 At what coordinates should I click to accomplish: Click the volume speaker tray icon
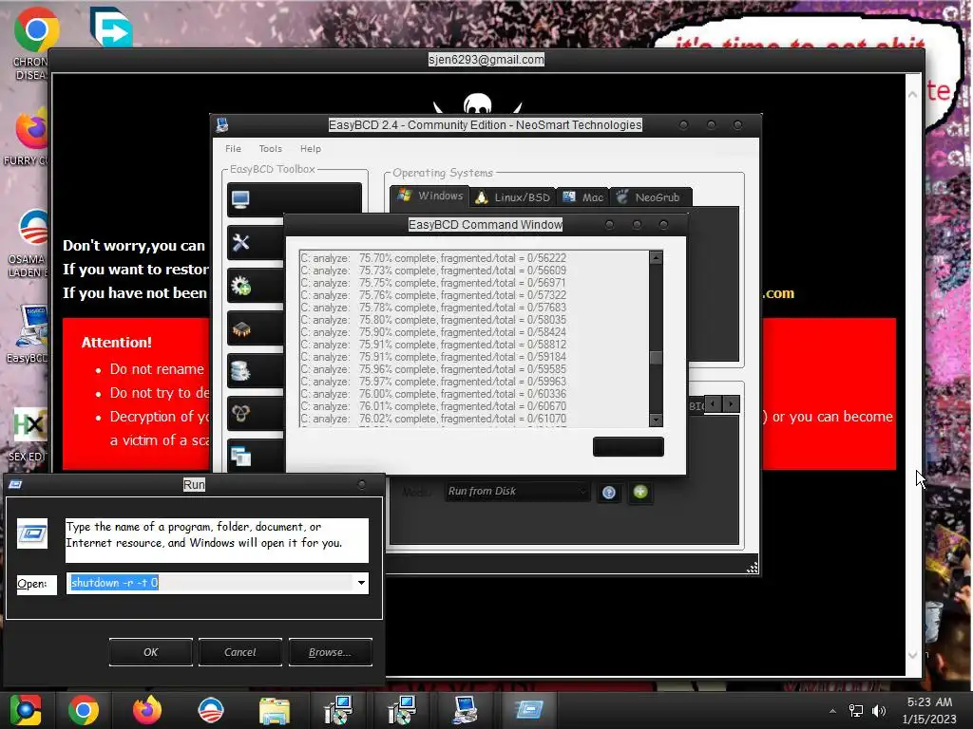pyautogui.click(x=879, y=711)
